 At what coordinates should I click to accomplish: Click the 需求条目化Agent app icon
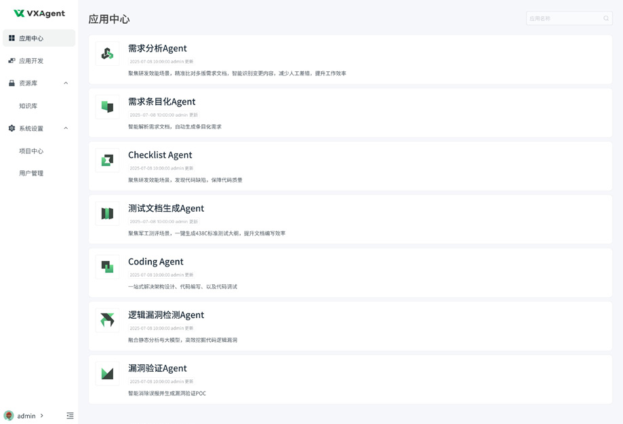[107, 107]
